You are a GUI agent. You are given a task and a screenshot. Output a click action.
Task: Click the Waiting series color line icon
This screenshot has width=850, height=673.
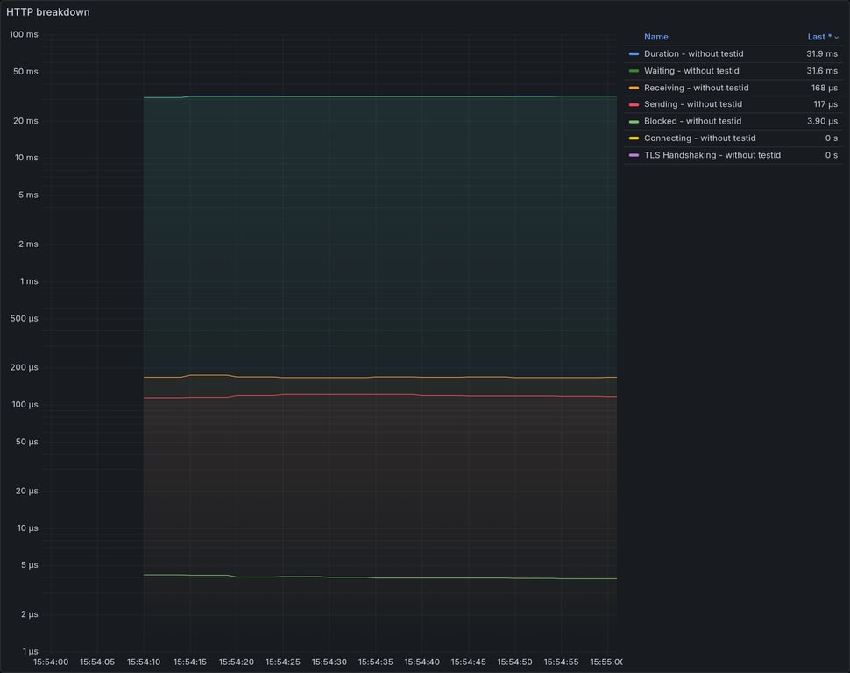point(633,71)
